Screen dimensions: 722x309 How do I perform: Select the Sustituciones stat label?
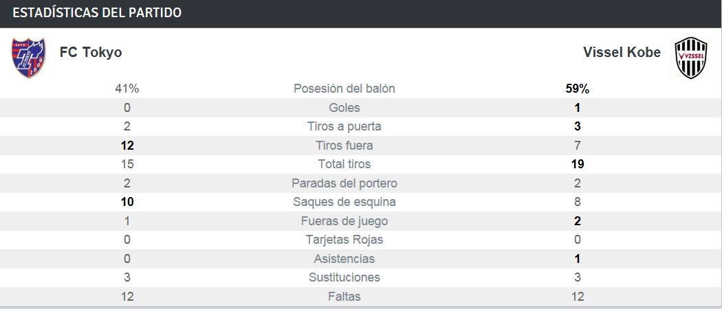click(x=344, y=277)
